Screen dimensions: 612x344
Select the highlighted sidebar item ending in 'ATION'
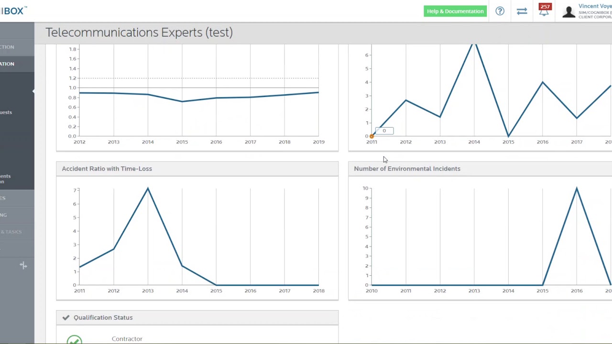tap(8, 64)
